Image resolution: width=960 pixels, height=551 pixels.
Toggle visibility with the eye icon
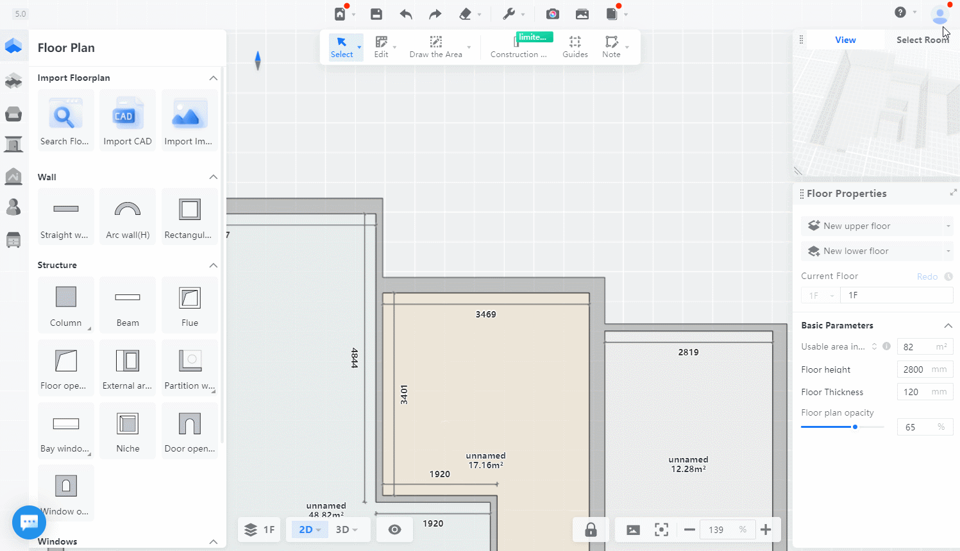(394, 529)
